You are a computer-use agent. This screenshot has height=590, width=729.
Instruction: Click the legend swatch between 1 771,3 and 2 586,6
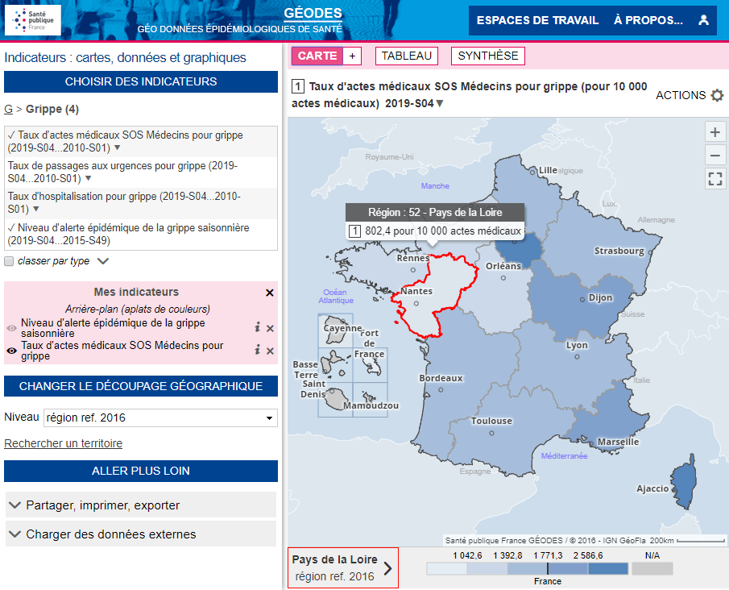(x=568, y=568)
